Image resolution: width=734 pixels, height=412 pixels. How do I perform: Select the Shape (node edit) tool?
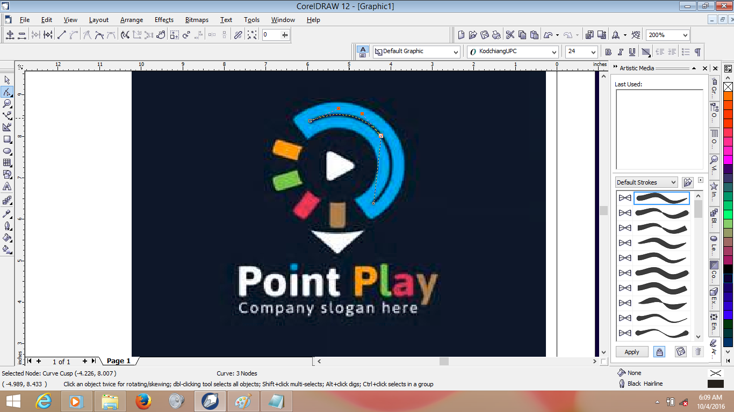click(x=8, y=92)
